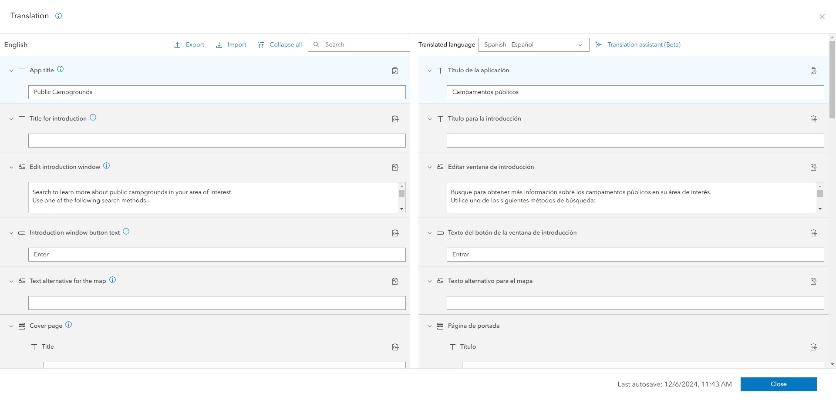Copy the Edit introduction window content

[395, 167]
